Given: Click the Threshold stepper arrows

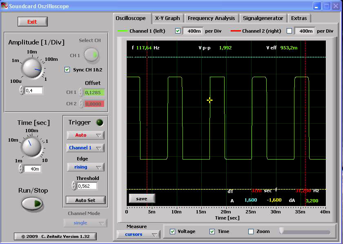Looking at the screenshot, I should coord(74,186).
